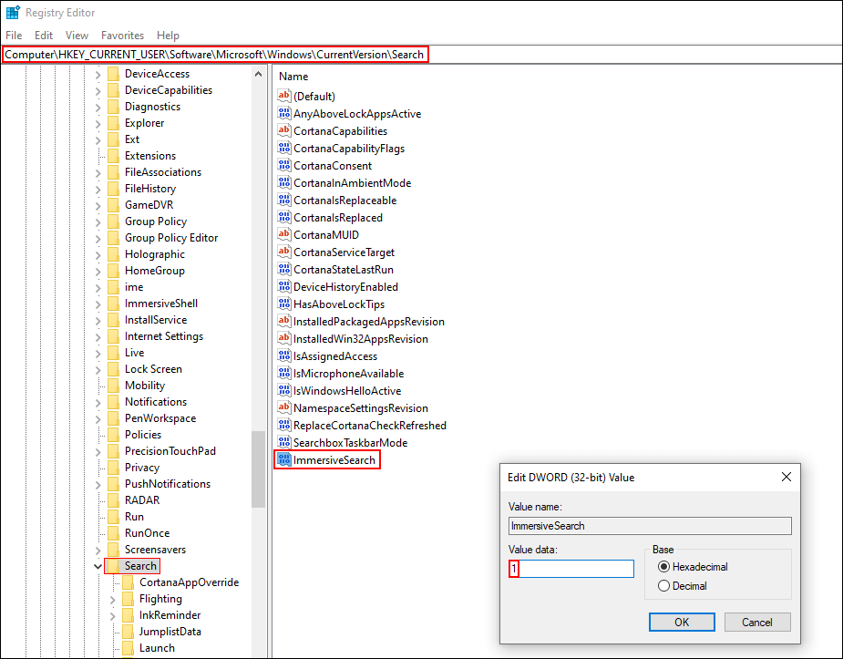Select the GameDVR key
Image resolution: width=843 pixels, height=659 pixels.
pos(149,205)
